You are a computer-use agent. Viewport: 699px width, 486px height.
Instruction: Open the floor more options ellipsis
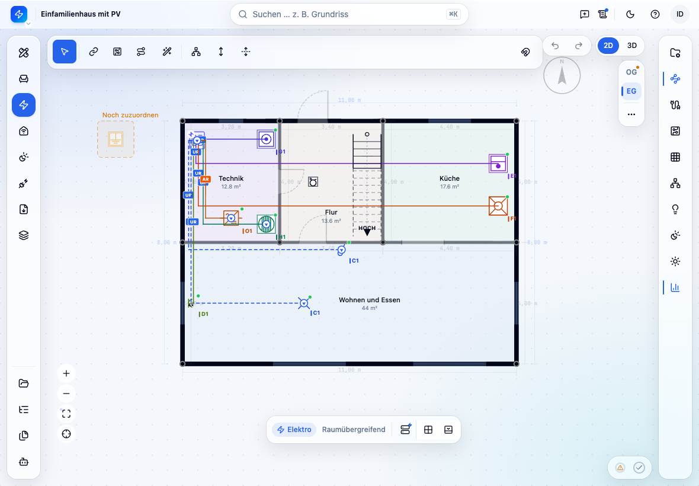tap(631, 114)
